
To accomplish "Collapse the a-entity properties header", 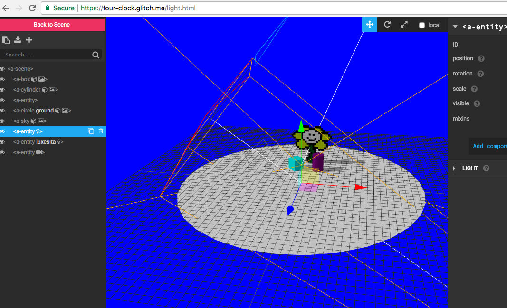I will click(x=455, y=27).
